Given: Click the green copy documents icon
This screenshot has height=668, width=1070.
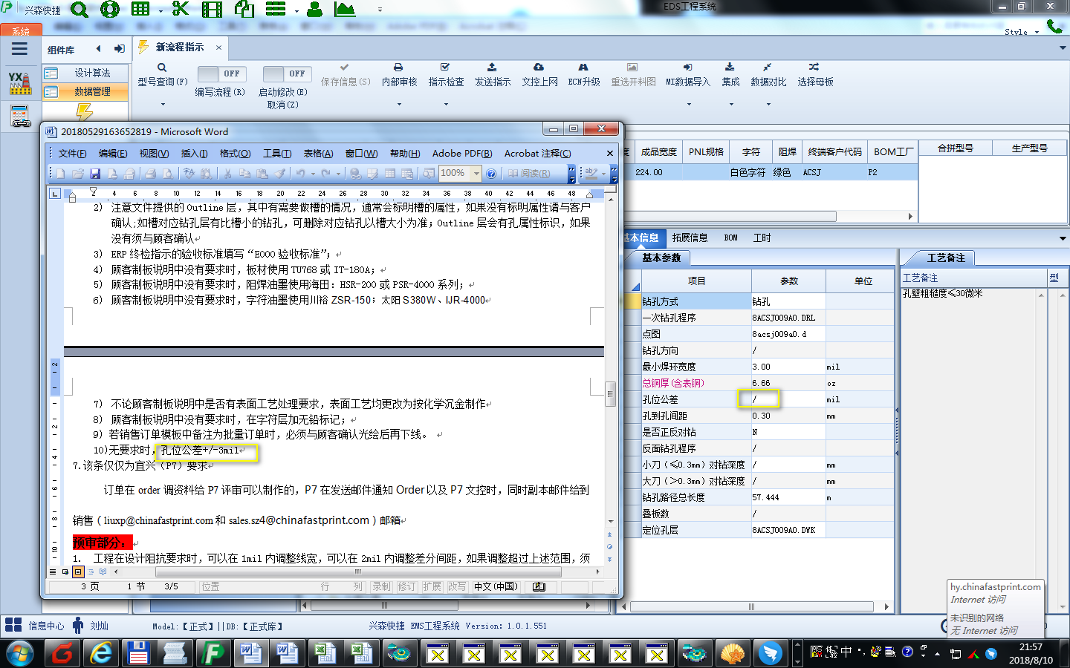Looking at the screenshot, I should [x=244, y=10].
